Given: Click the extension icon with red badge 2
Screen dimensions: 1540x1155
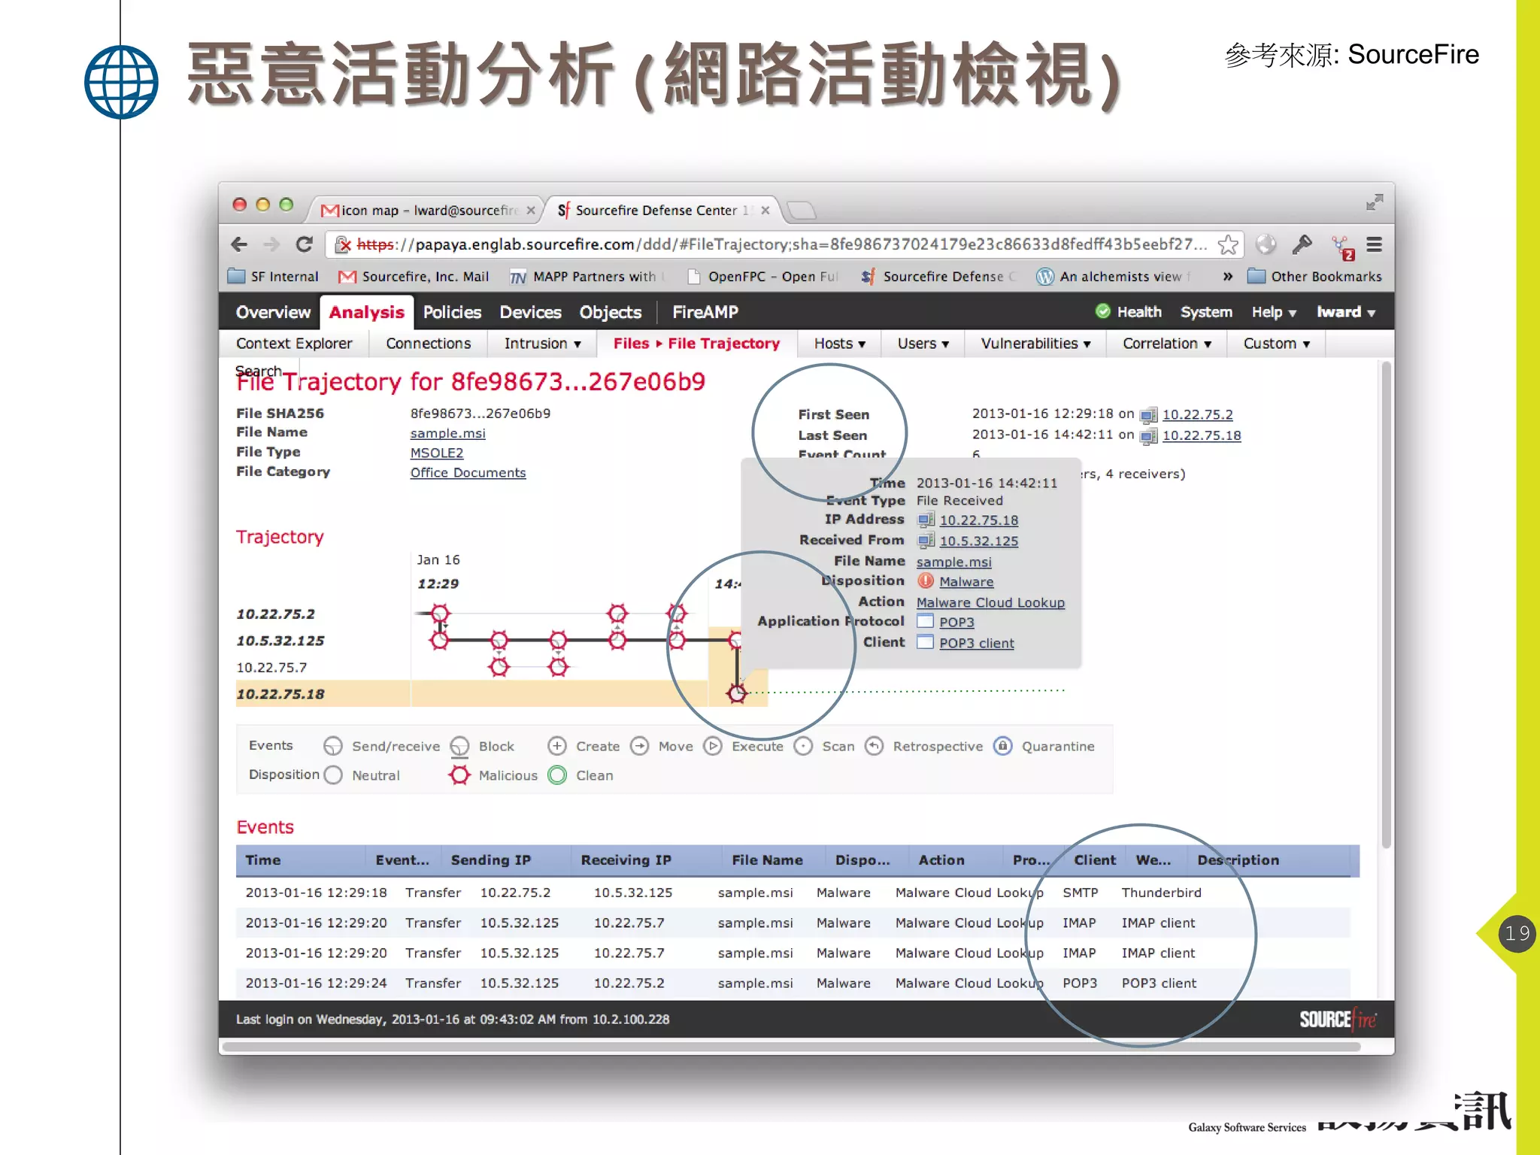Looking at the screenshot, I should pos(1342,247).
